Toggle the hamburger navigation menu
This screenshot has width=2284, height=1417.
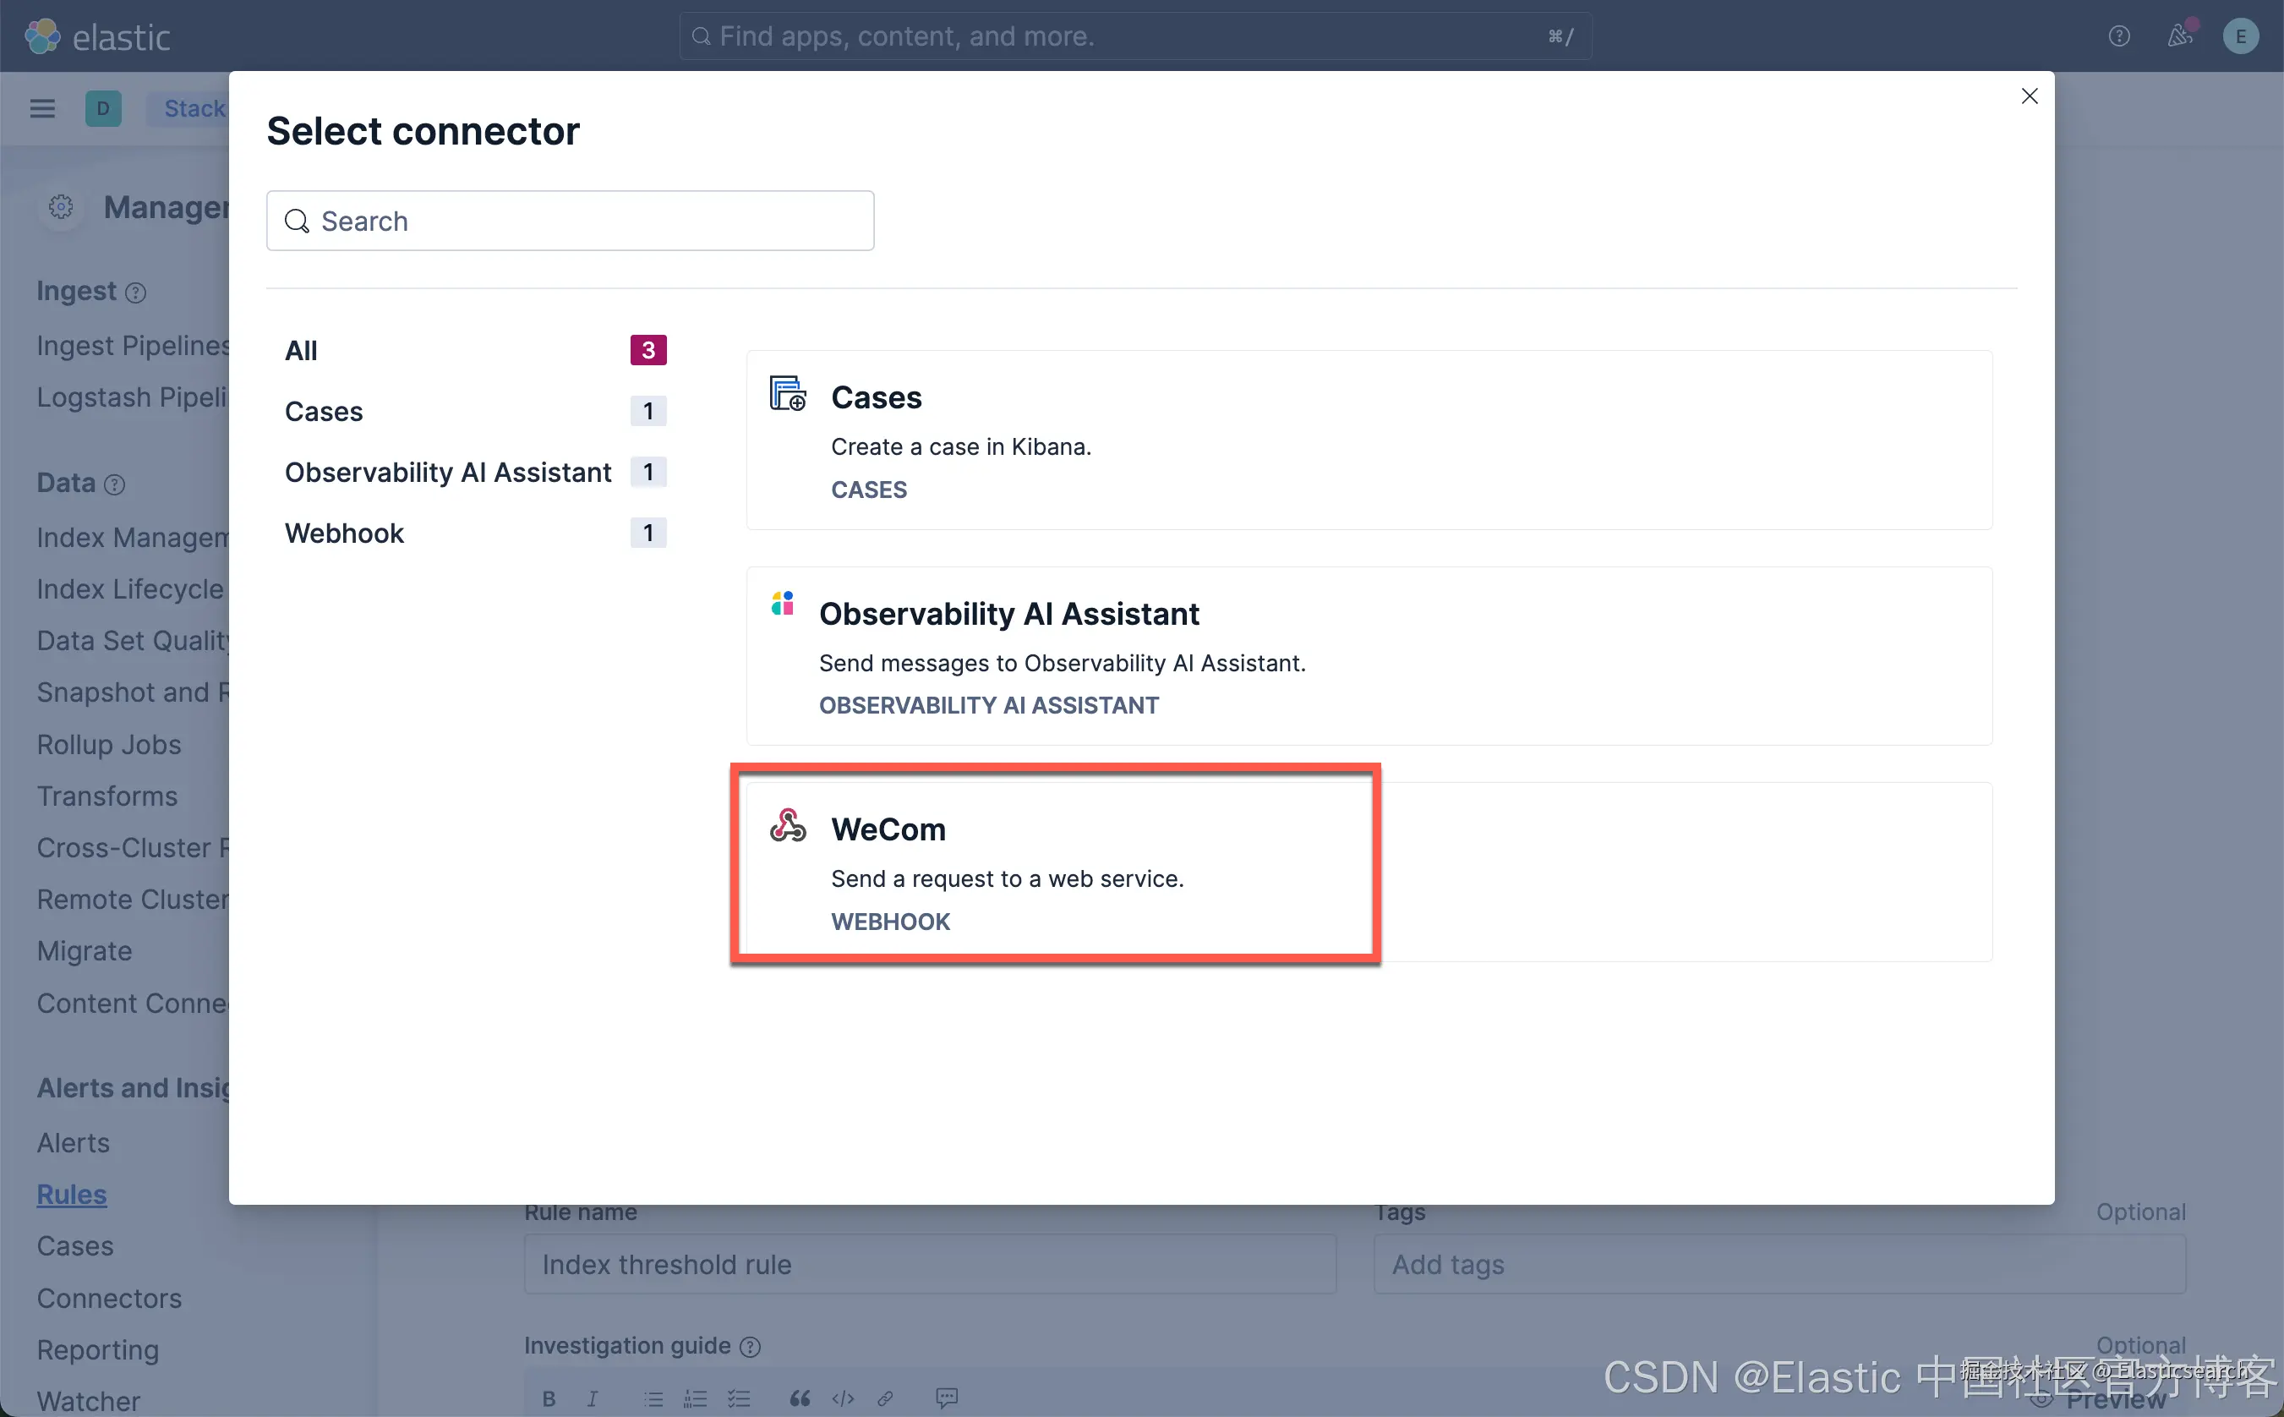pyautogui.click(x=42, y=109)
